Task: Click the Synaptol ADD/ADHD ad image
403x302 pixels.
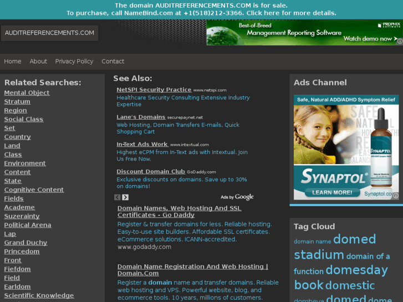Action: 346,147
